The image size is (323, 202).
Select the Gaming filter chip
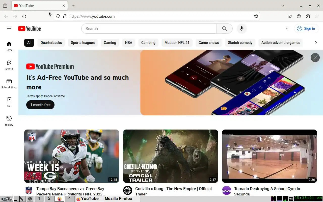[x=110, y=43]
